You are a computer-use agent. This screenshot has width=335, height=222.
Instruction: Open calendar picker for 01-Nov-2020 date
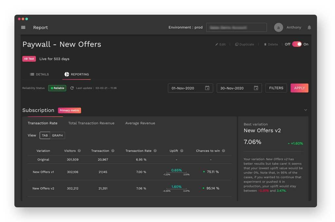click(207, 88)
